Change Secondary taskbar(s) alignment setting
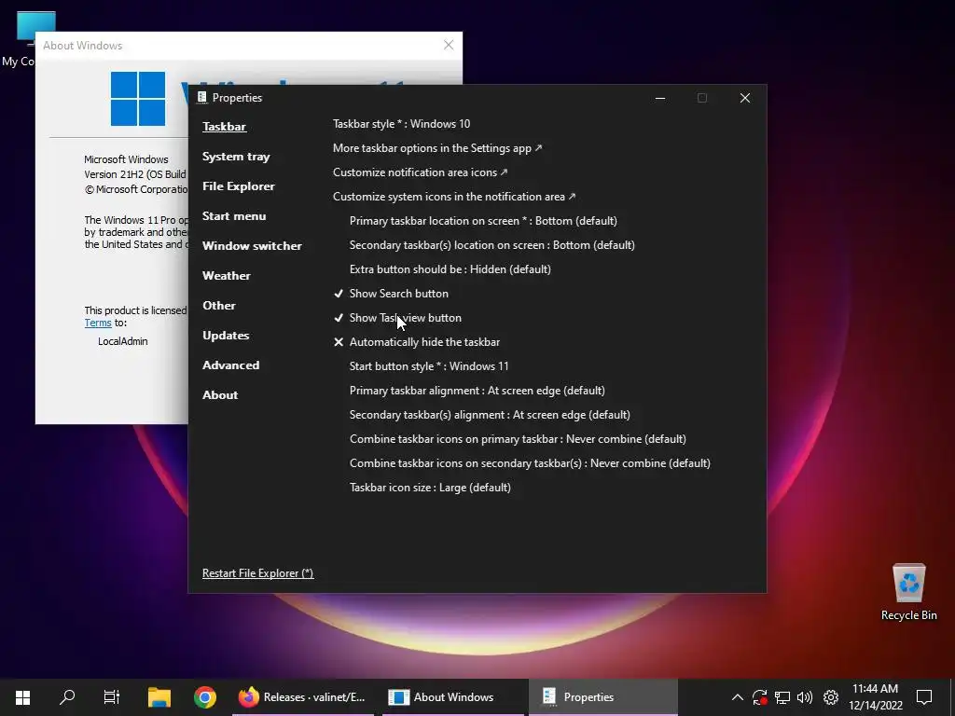The width and height of the screenshot is (955, 716). tap(490, 415)
